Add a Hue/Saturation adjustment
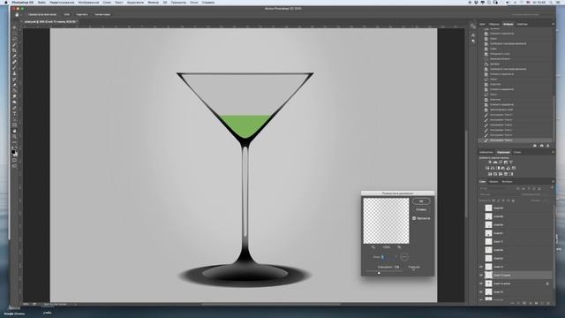The height and width of the screenshot is (318, 565). point(487,168)
